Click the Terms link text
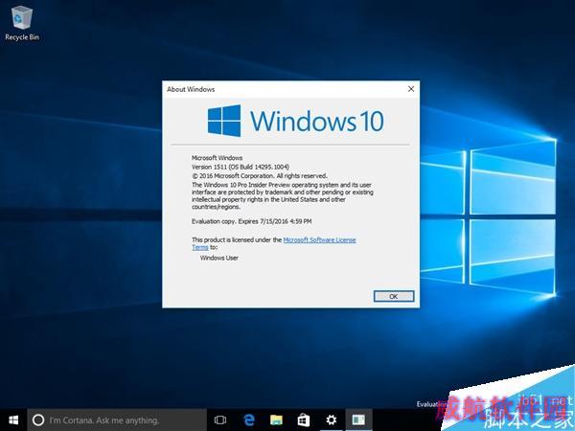 [x=200, y=247]
